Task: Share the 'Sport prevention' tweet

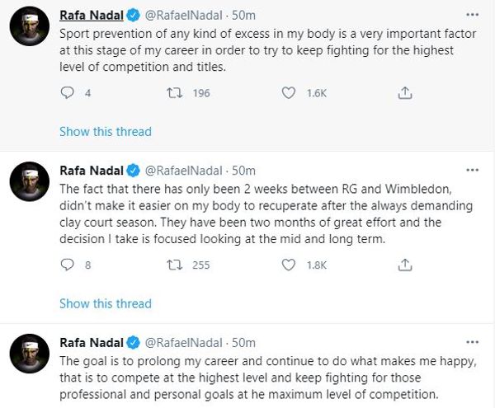Action: click(x=405, y=94)
